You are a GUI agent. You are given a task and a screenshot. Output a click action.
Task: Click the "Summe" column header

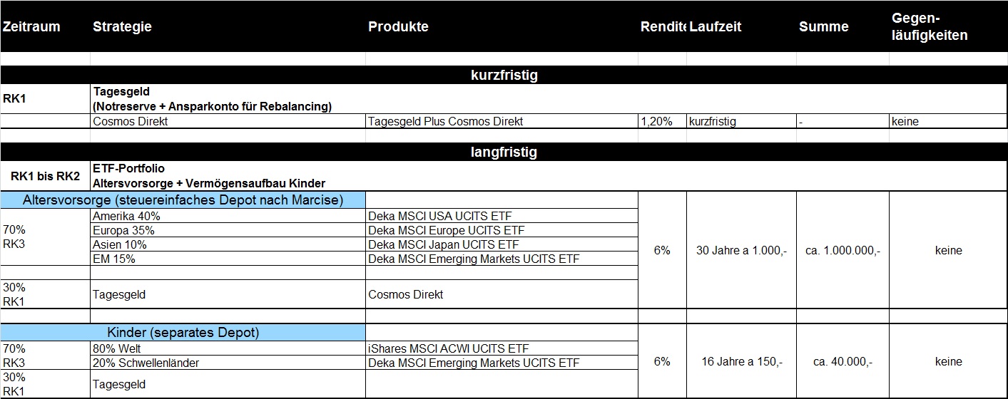pos(824,27)
